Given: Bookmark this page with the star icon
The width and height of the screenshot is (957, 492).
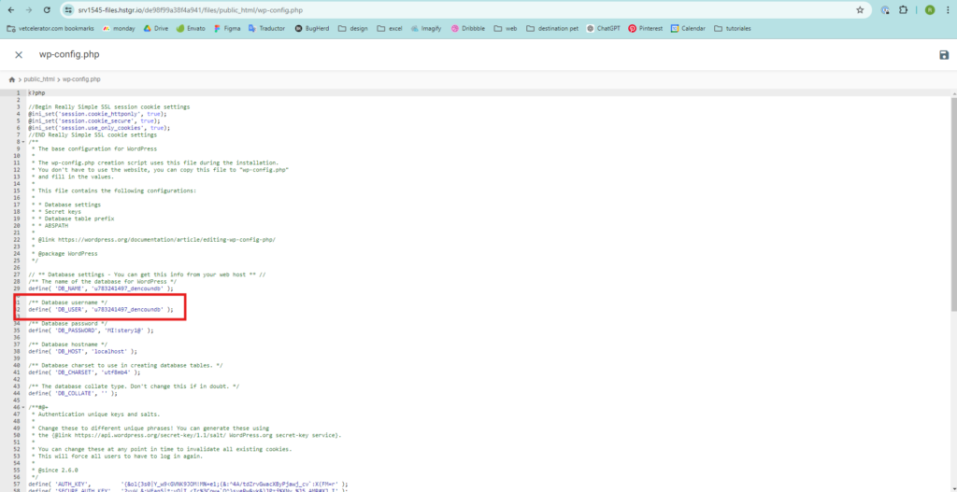Looking at the screenshot, I should click(860, 9).
